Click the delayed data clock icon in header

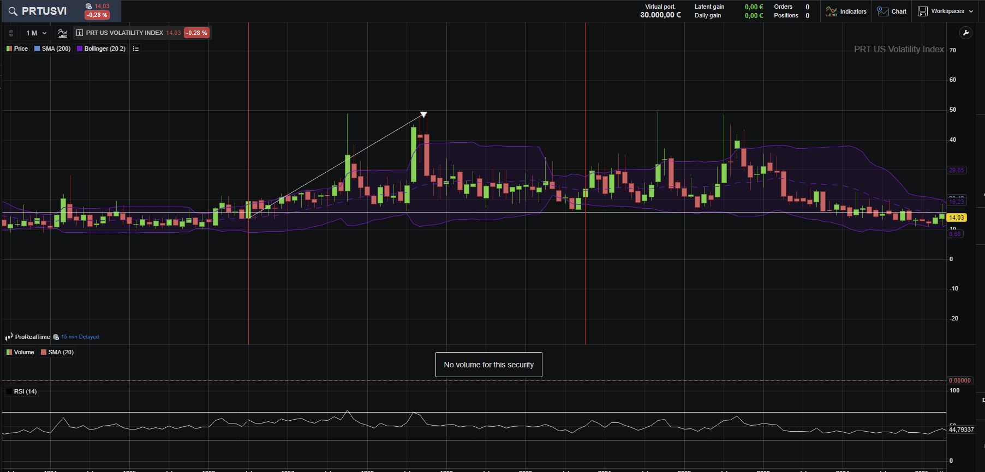click(x=89, y=7)
